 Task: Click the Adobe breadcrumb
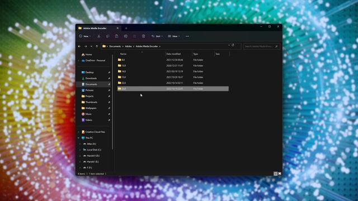pyautogui.click(x=128, y=46)
